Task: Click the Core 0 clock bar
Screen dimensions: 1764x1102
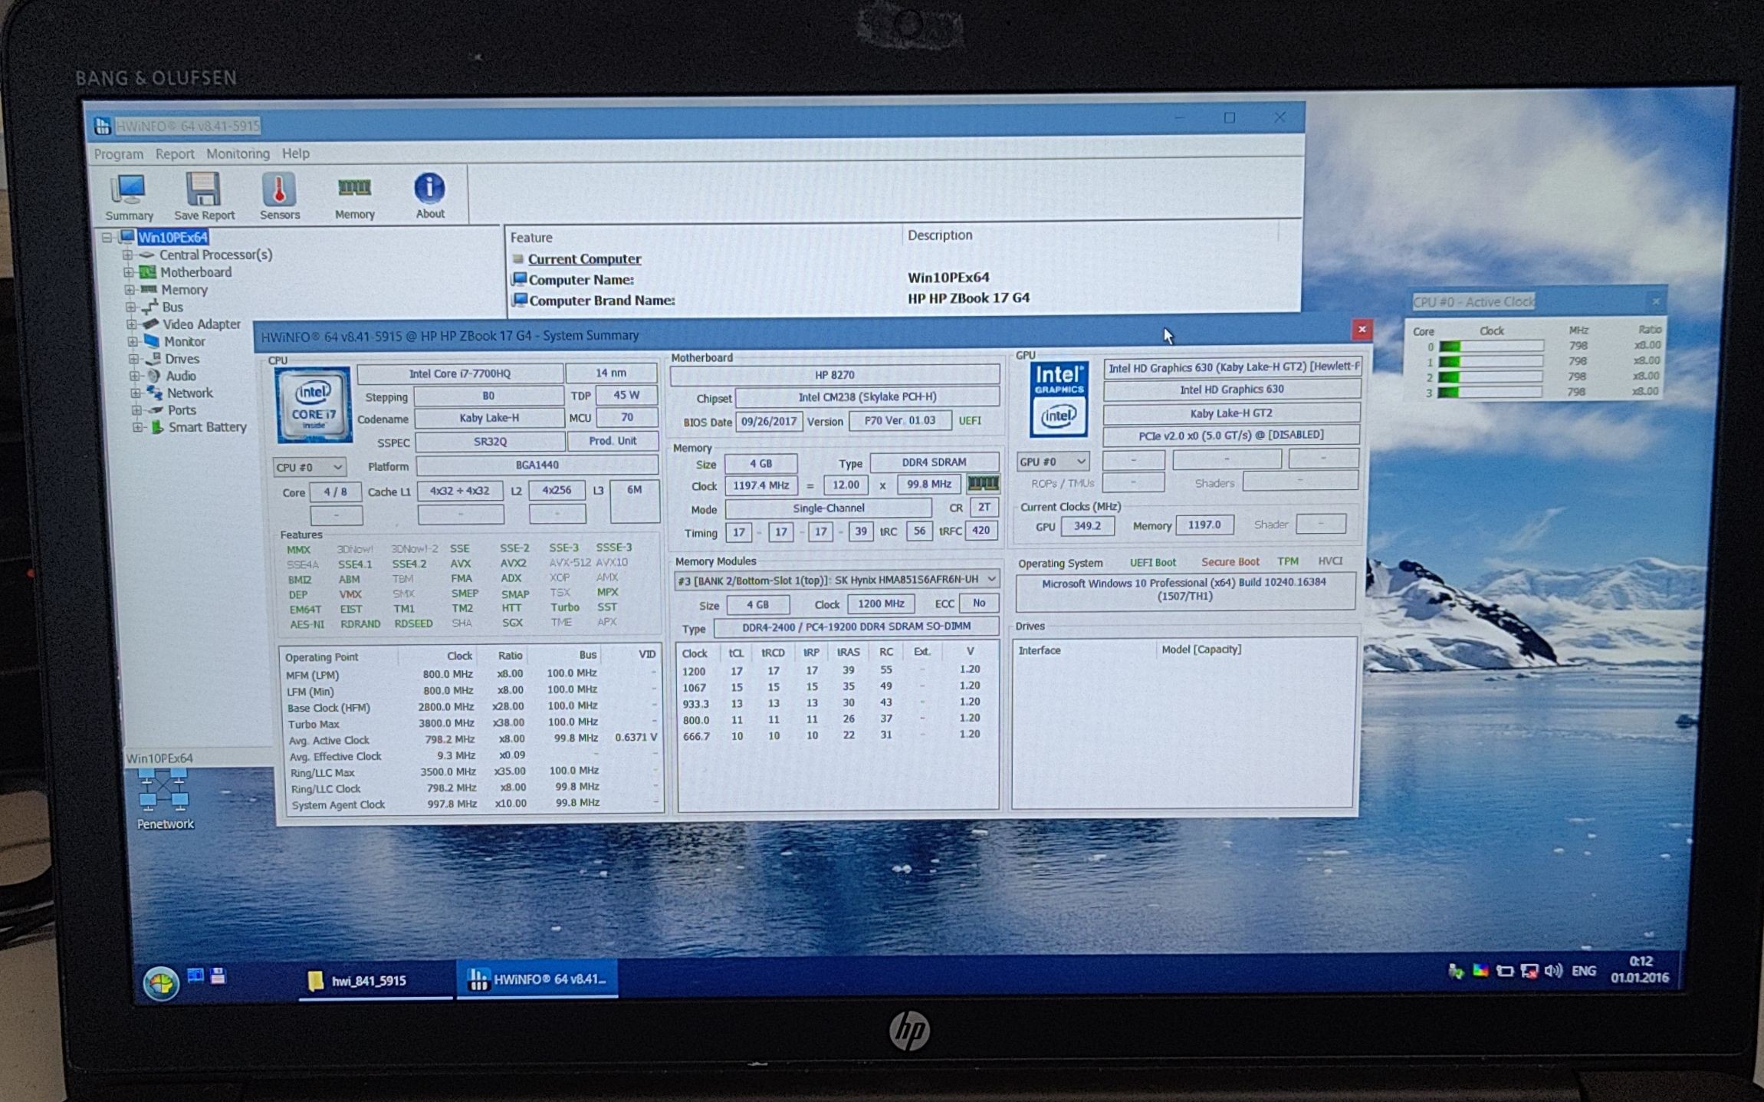Action: point(1491,347)
